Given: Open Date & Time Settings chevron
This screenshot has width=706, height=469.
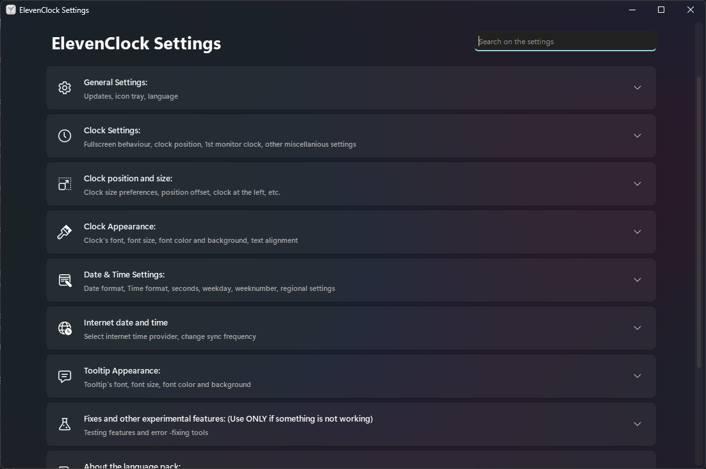Looking at the screenshot, I should pos(637,280).
